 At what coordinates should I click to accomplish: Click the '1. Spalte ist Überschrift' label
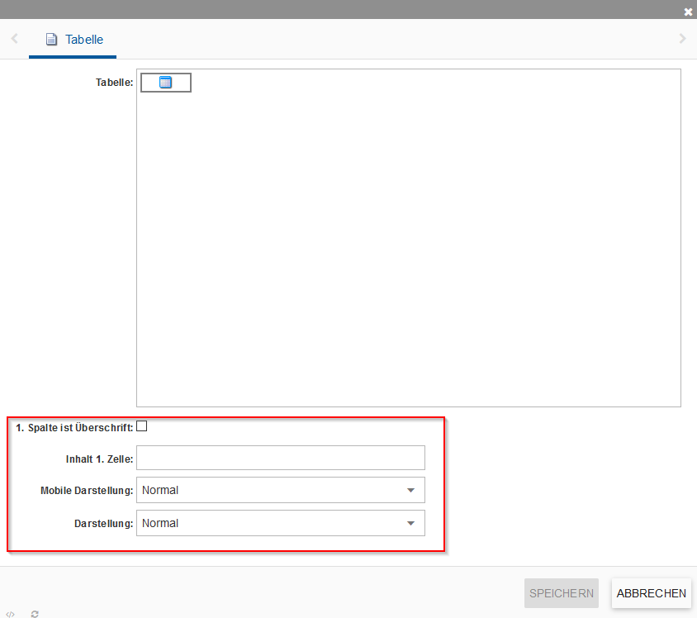(x=74, y=428)
